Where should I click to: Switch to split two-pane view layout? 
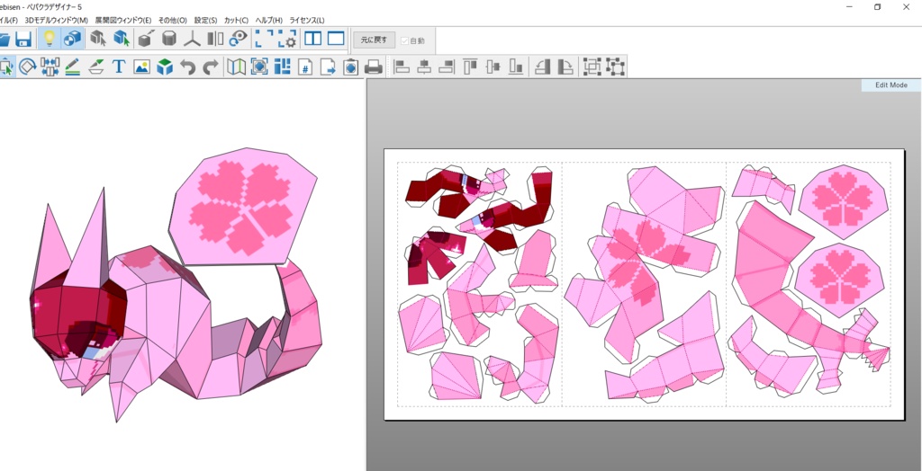coord(312,40)
